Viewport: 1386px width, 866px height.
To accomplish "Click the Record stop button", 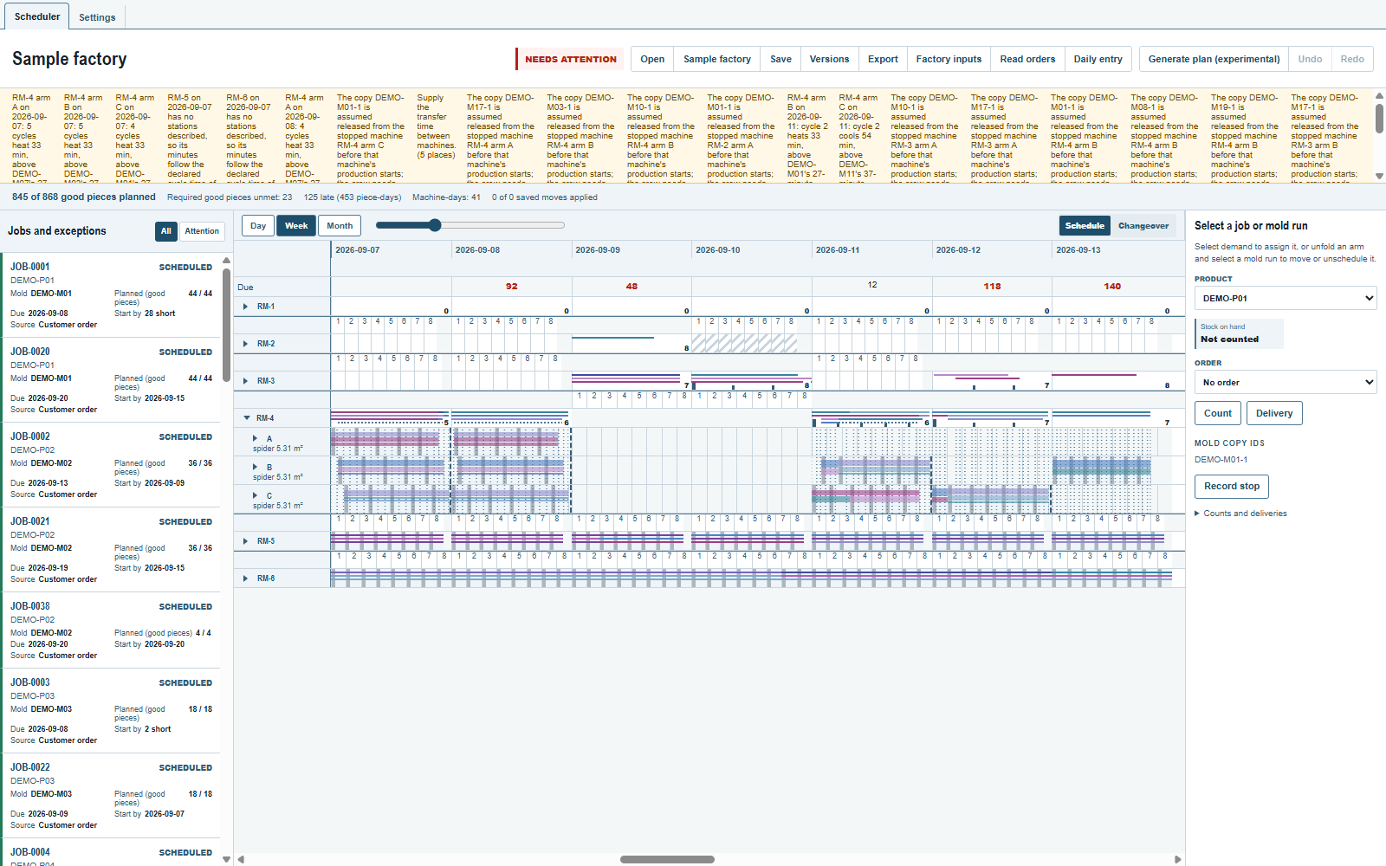I will point(1232,487).
